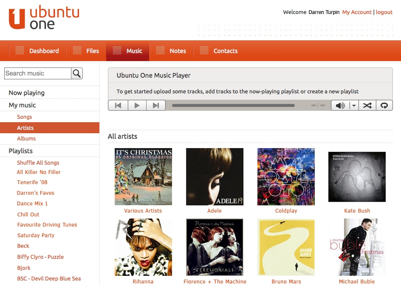Open the volume dropdown arrow

[x=354, y=105]
